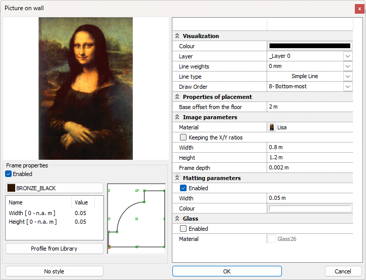The image size is (366, 280).
Task: Collapse the Visualization section
Action: point(177,36)
